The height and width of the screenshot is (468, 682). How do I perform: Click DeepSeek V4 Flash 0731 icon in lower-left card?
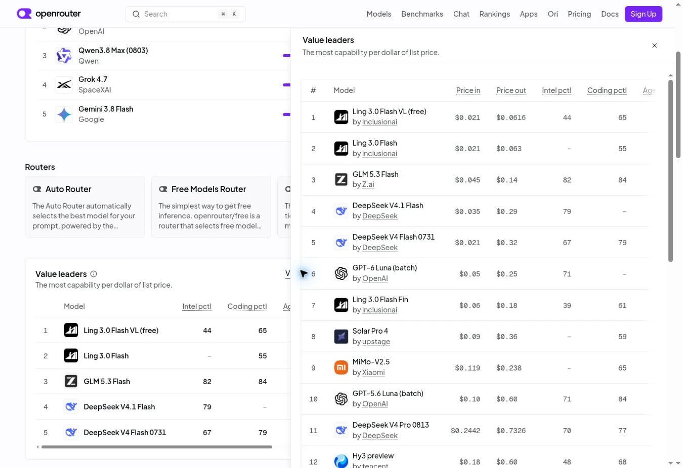pos(71,433)
